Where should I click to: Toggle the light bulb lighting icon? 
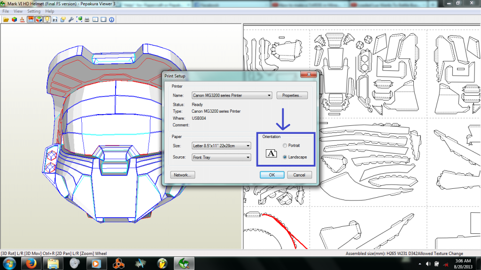click(47, 20)
